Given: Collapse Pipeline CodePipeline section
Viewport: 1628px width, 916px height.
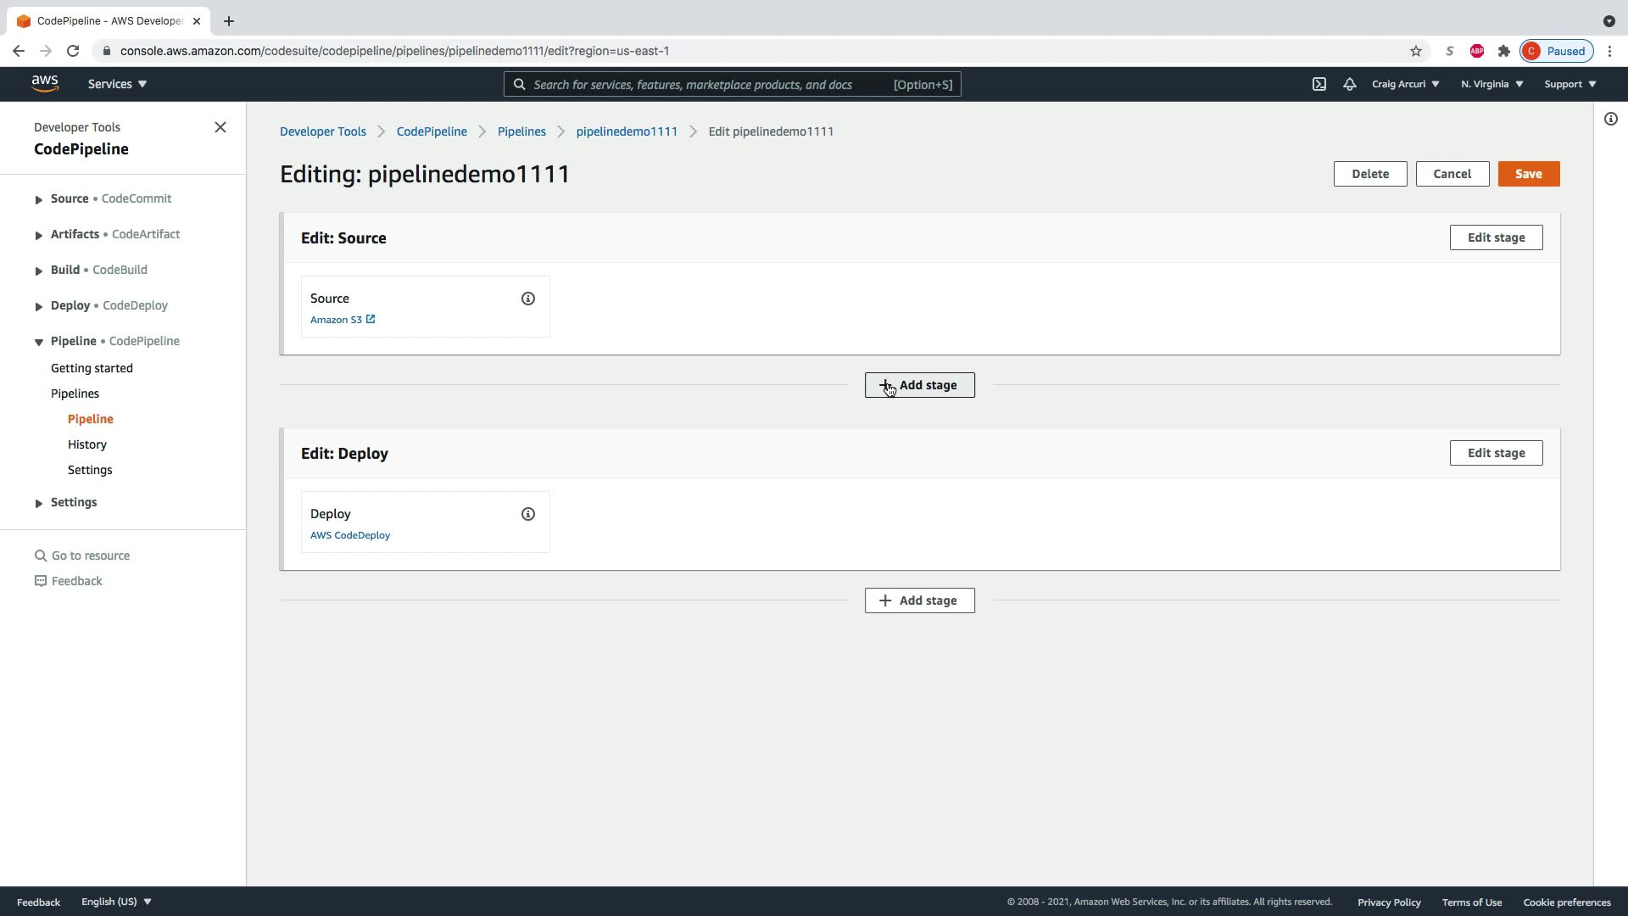Looking at the screenshot, I should [39, 342].
